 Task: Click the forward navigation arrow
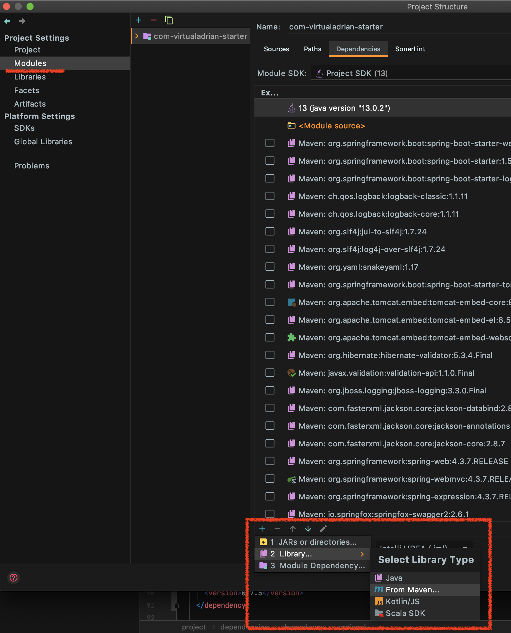click(x=22, y=21)
